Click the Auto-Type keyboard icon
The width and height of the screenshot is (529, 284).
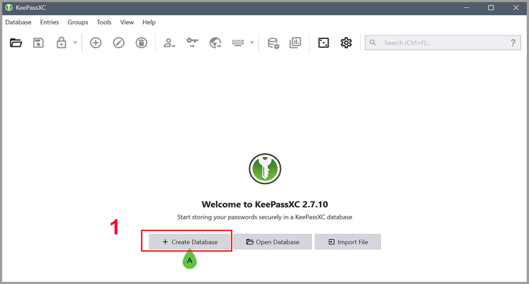click(x=238, y=43)
